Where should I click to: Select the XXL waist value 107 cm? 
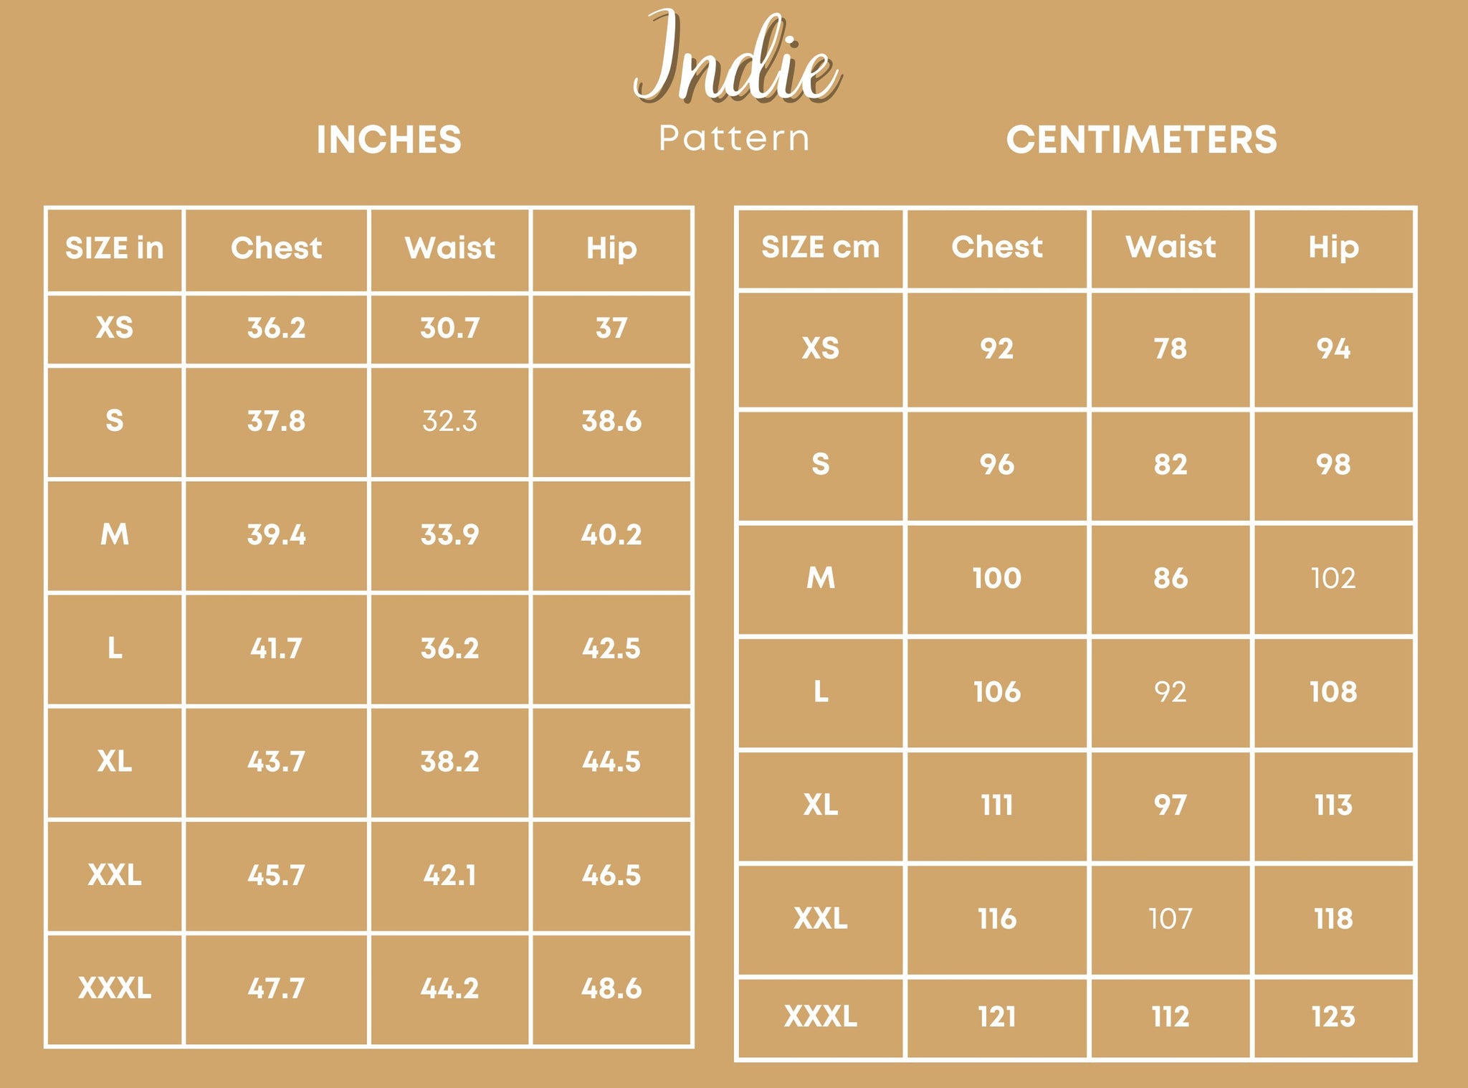pyautogui.click(x=1171, y=919)
